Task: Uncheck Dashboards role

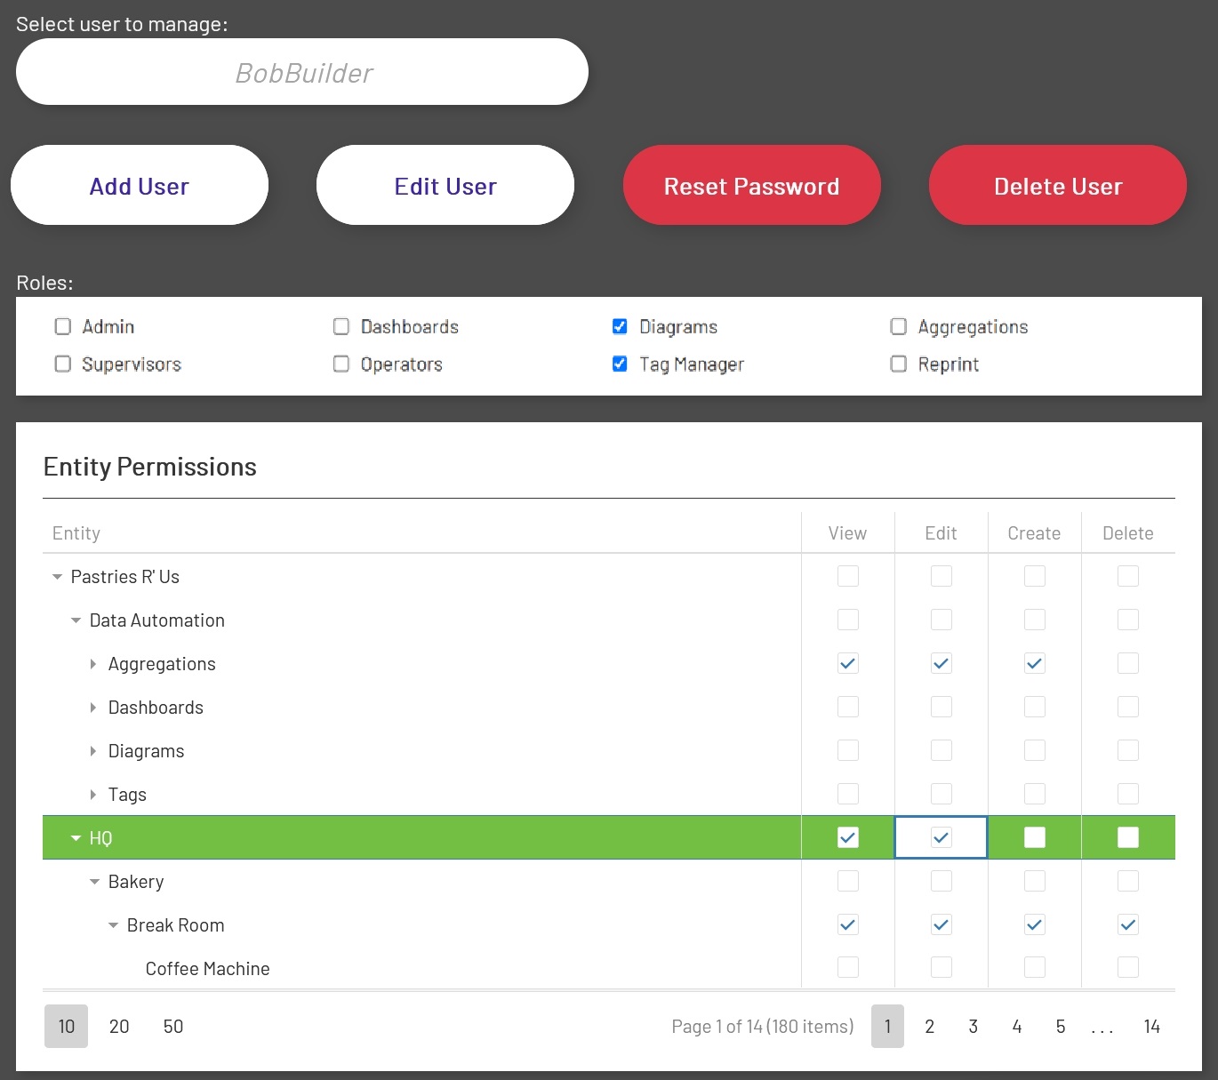Action: [341, 327]
